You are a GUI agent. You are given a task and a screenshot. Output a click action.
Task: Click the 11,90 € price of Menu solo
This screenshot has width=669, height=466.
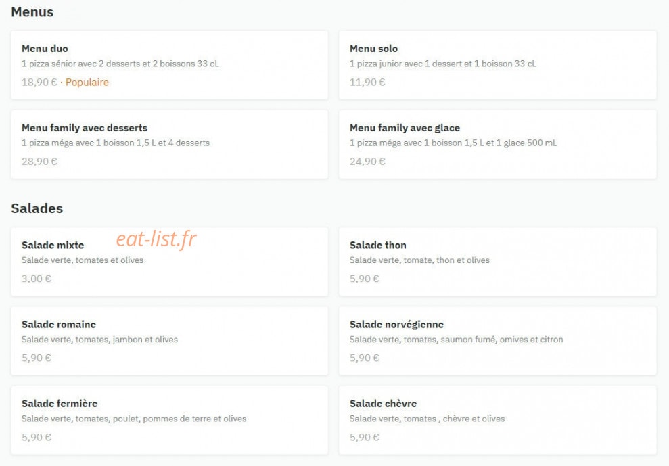pyautogui.click(x=367, y=83)
